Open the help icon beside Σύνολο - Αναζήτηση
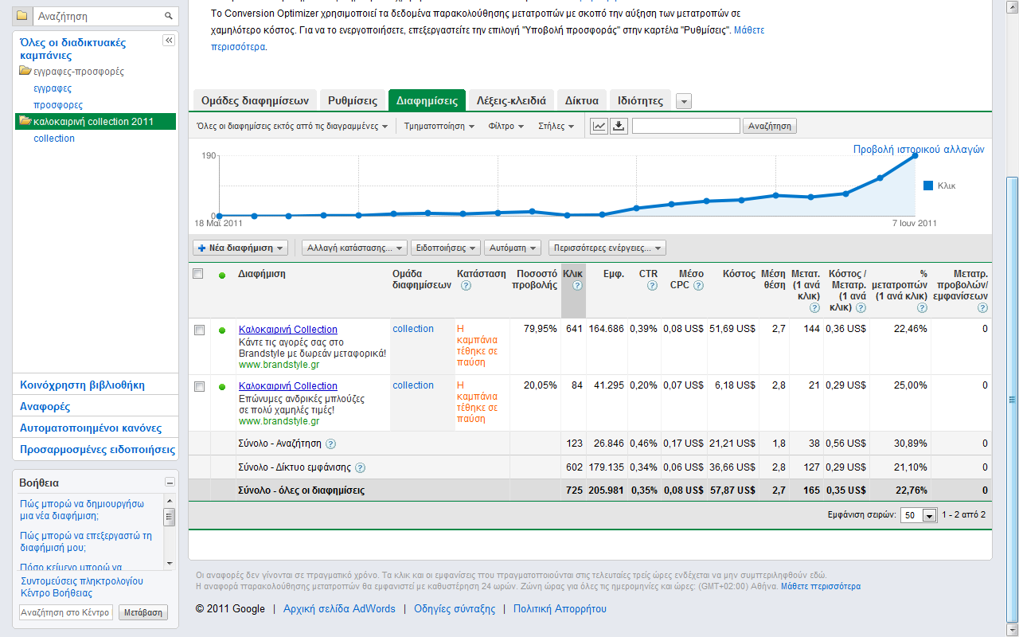 pos(330,444)
